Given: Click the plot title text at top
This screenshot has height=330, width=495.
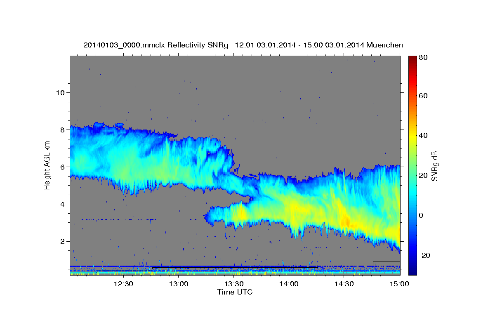Looking at the screenshot, I should tap(243, 45).
